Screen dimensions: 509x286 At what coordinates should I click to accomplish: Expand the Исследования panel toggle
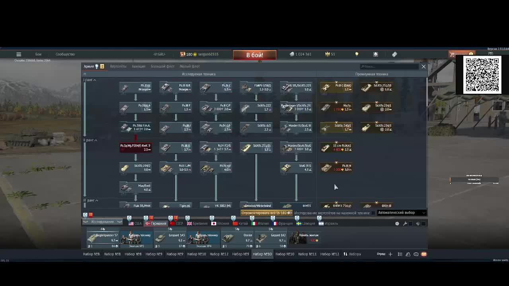(102, 222)
